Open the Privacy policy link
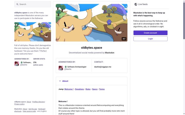The height and width of the screenshot is (115, 185). point(19,104)
